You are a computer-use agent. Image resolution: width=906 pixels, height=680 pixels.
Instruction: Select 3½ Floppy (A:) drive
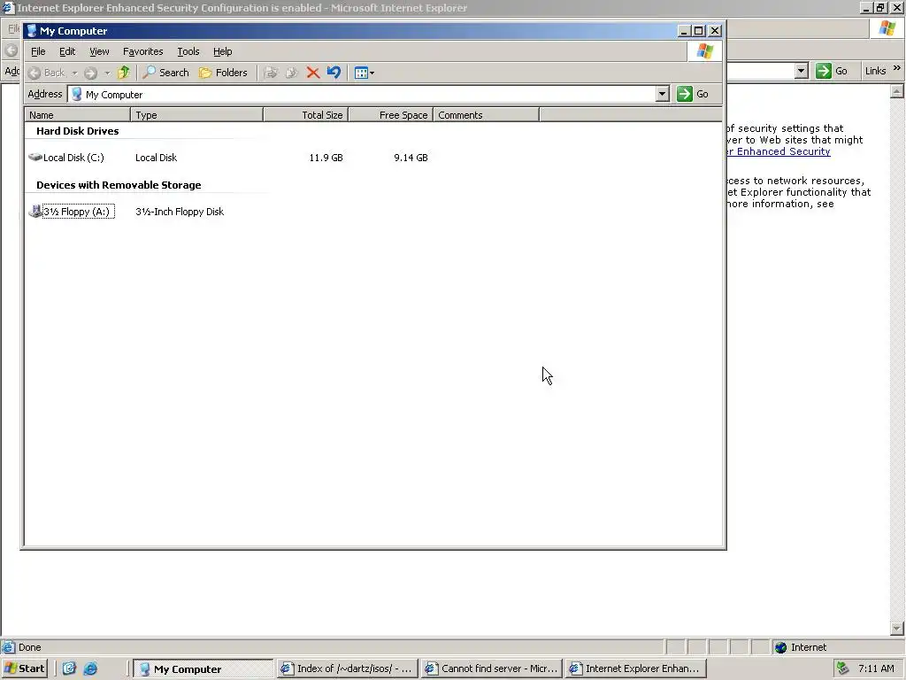pos(72,212)
